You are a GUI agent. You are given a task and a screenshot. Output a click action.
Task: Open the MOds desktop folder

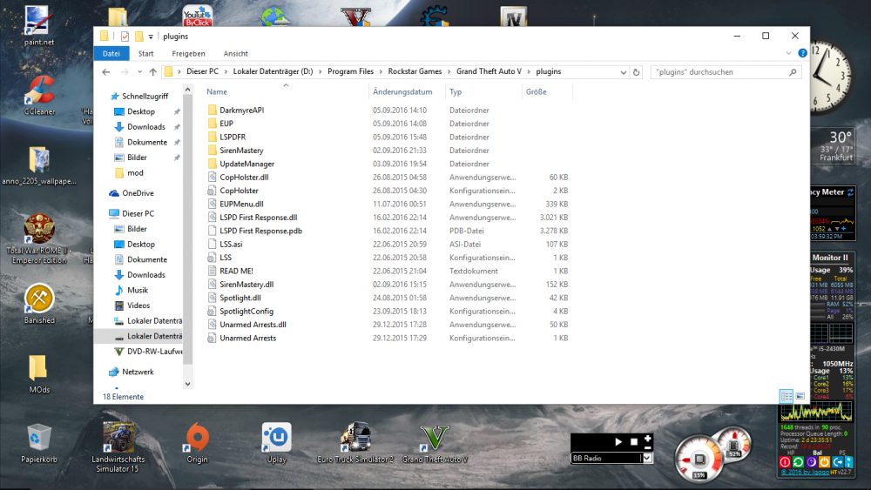(39, 373)
